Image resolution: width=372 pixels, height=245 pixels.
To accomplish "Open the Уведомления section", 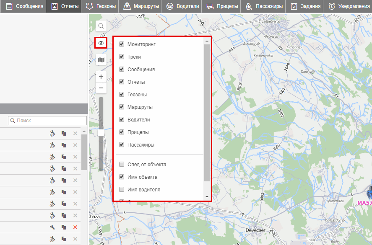I will (349, 6).
